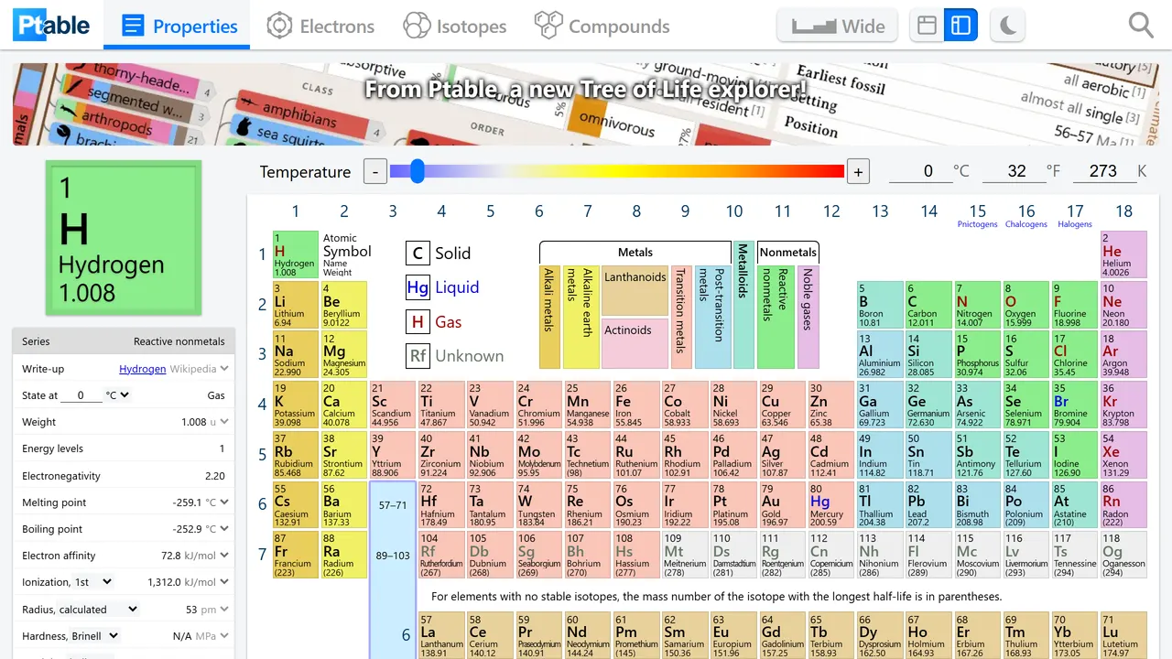The width and height of the screenshot is (1172, 659).
Task: Open State at unit °C dropdown
Action: click(118, 395)
